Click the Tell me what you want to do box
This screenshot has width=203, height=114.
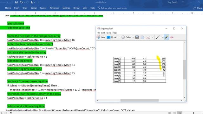[x=112, y=8]
